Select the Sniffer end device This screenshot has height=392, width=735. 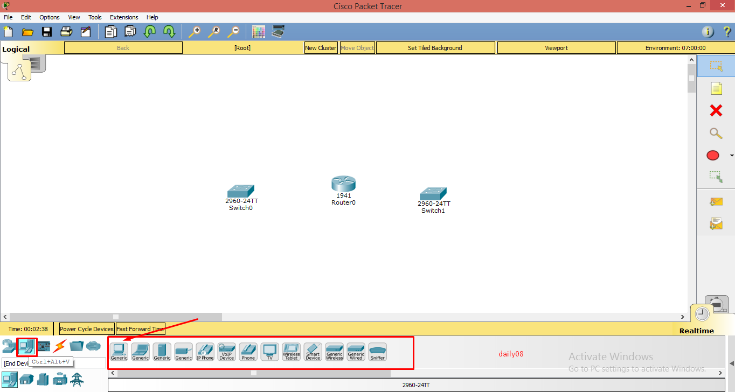point(377,352)
